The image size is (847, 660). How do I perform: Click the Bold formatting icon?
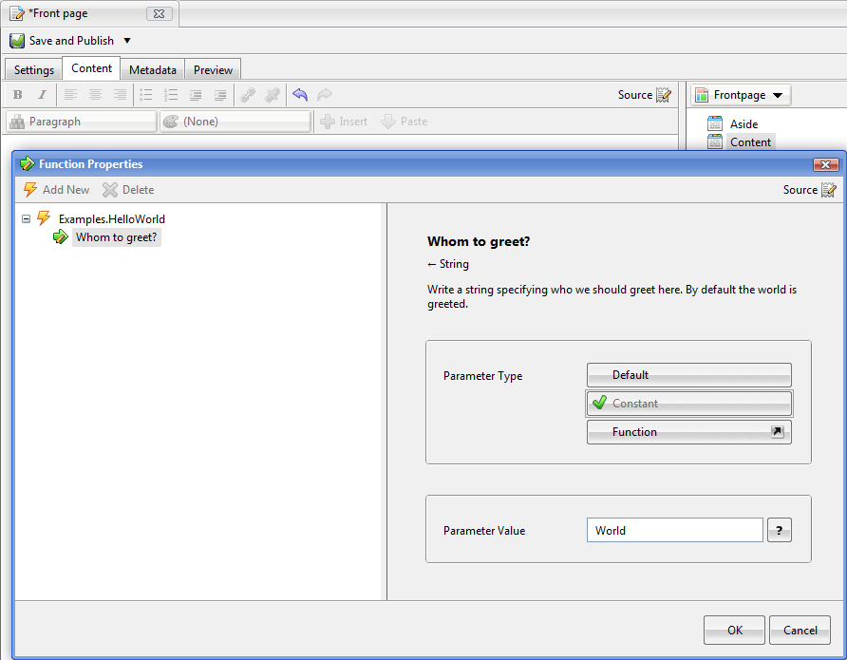17,95
